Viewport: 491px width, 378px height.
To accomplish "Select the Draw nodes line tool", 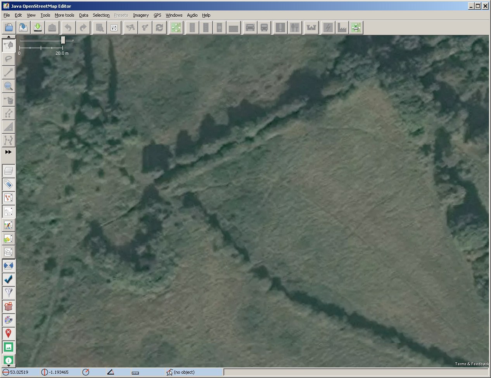I will coord(9,72).
